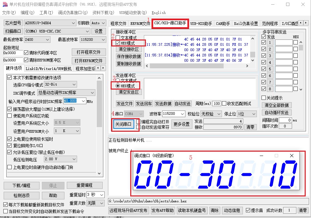This screenshot has width=311, height=218.
Task: Open the Keil仿真设置 tab
Action: pos(246,24)
